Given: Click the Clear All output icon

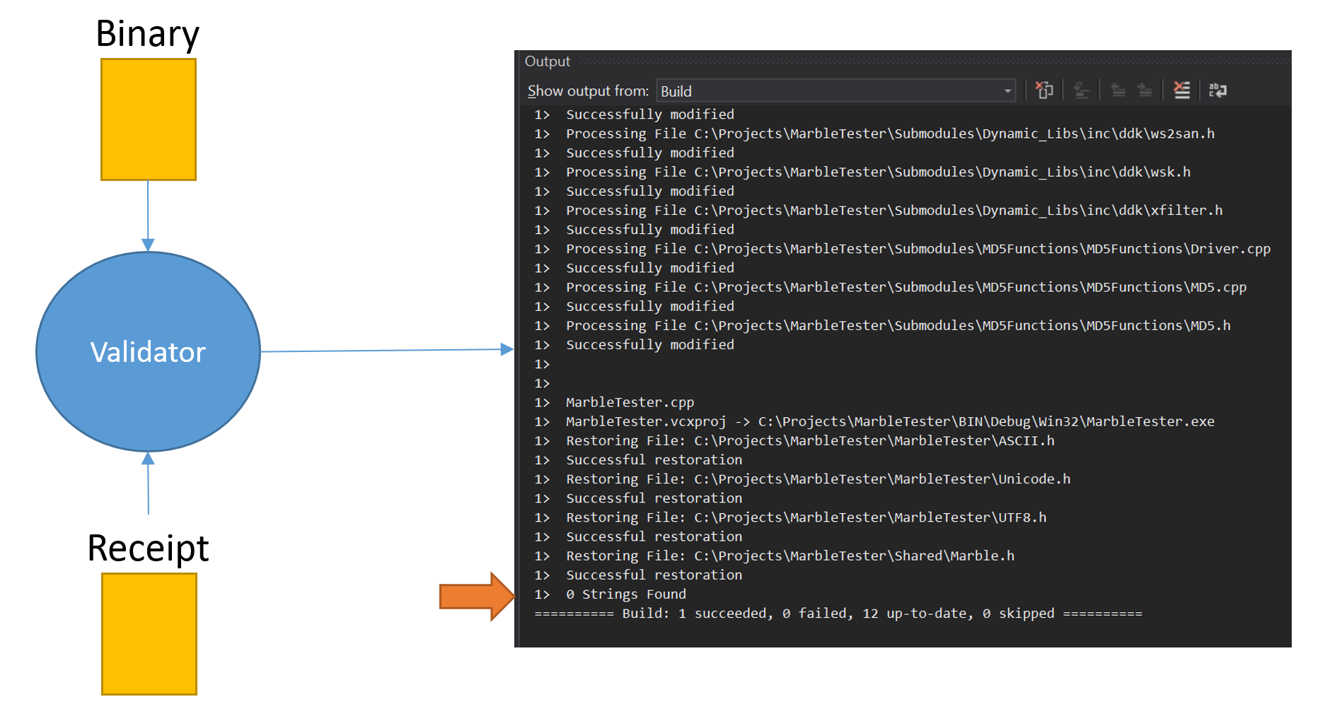Looking at the screenshot, I should point(1181,90).
